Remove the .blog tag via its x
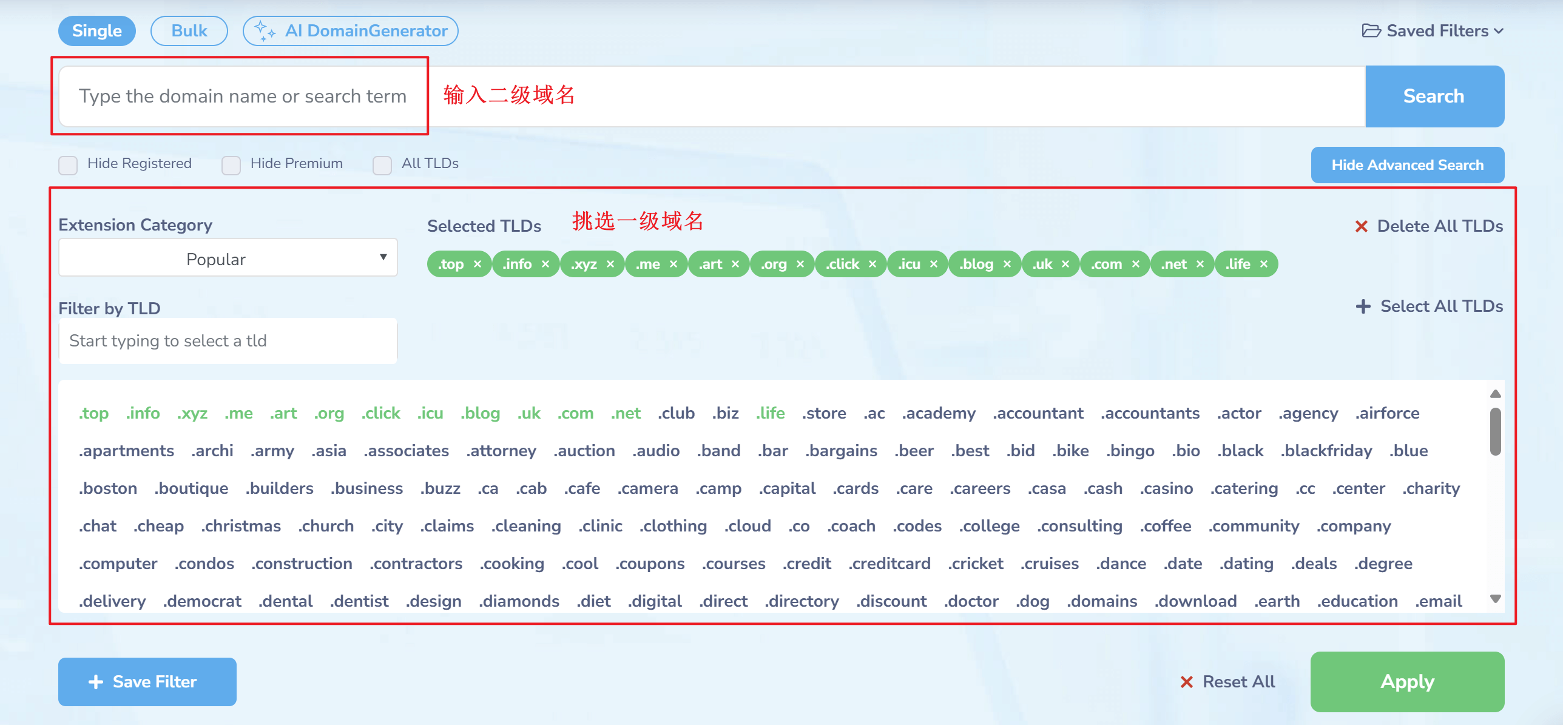 [1007, 264]
